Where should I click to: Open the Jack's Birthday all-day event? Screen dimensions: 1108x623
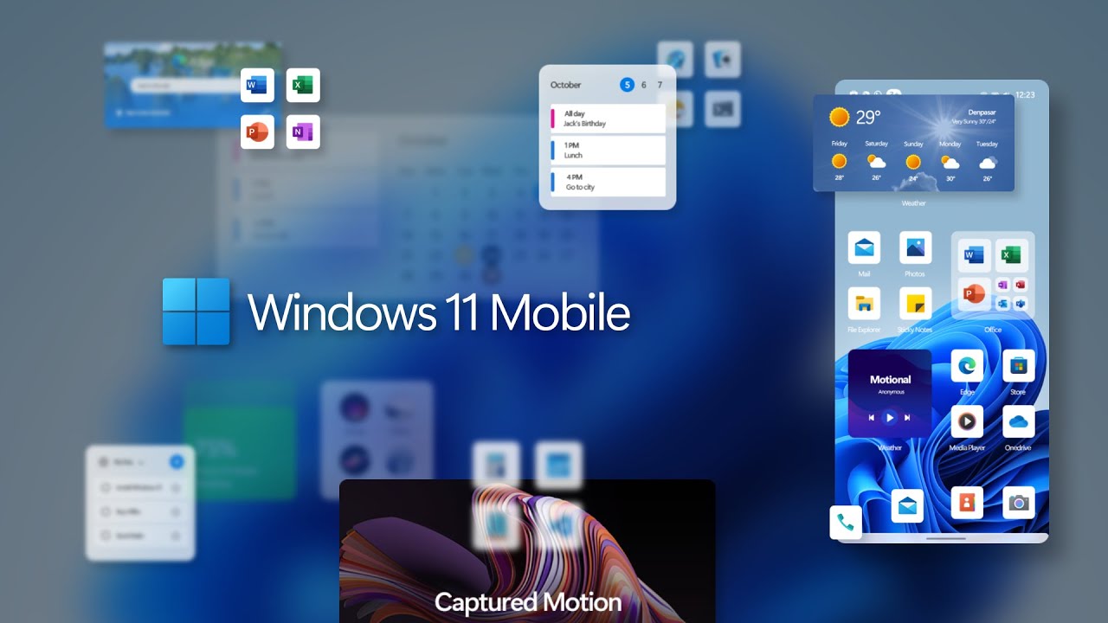tap(608, 119)
